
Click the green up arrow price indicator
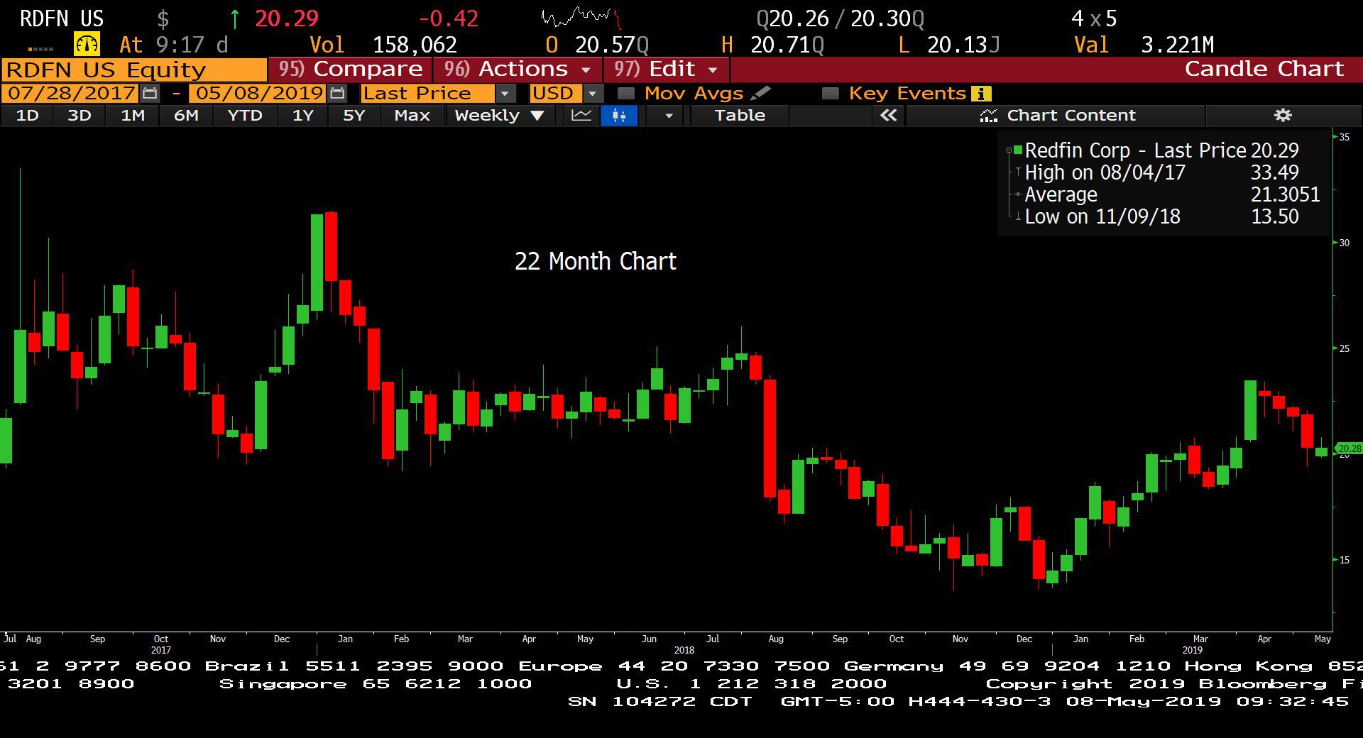click(235, 18)
